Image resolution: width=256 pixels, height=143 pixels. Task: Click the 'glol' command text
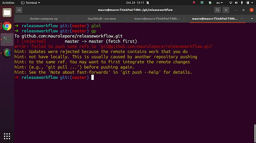[x=96, y=26]
